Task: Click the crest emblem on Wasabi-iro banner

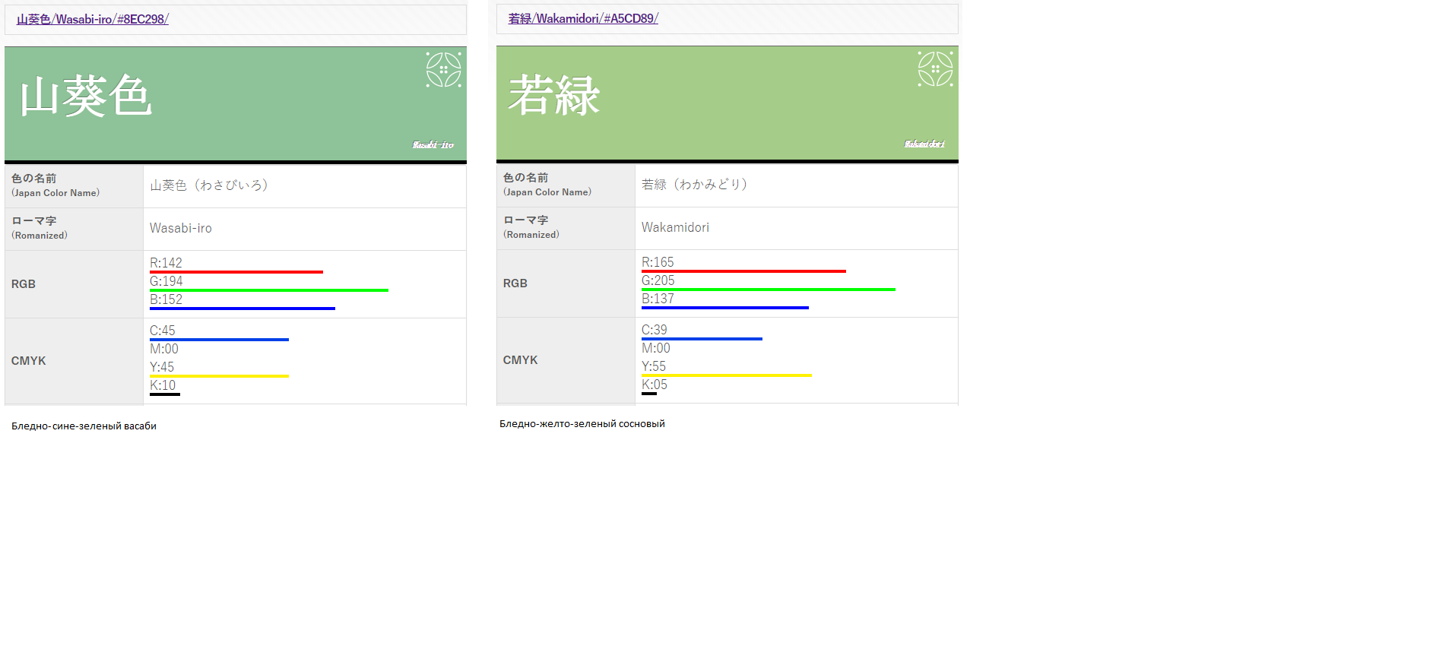Action: point(444,70)
